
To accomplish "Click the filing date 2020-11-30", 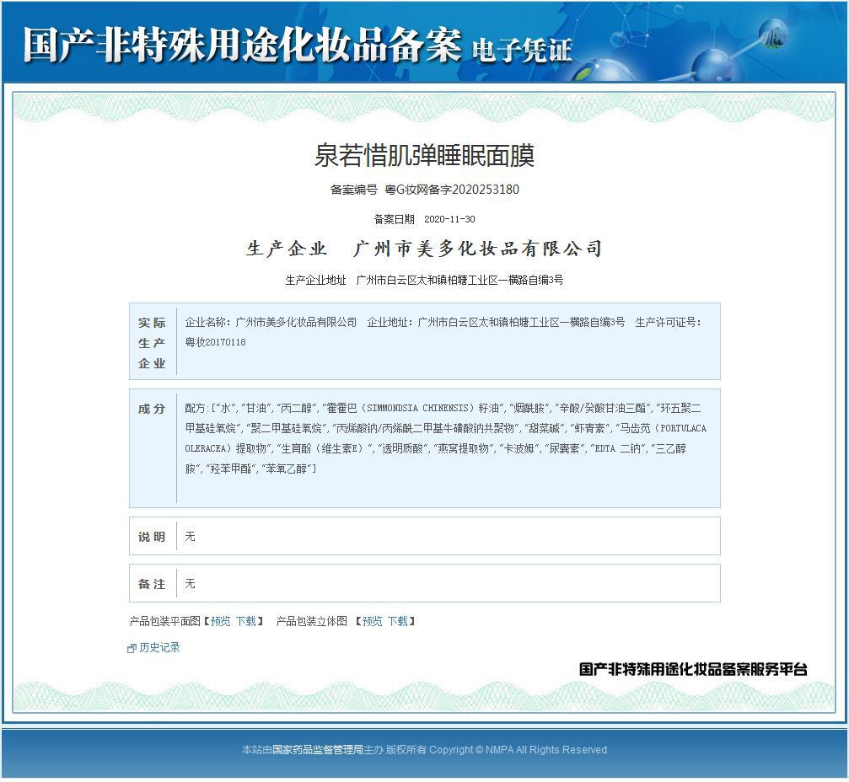I will [449, 219].
